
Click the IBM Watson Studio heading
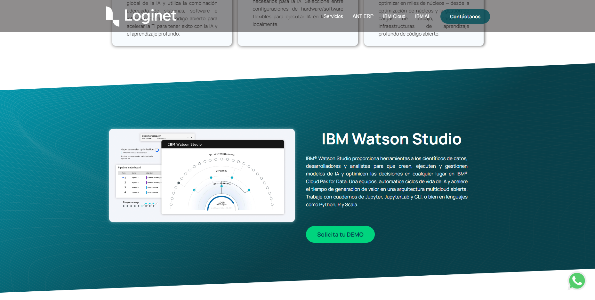click(391, 139)
